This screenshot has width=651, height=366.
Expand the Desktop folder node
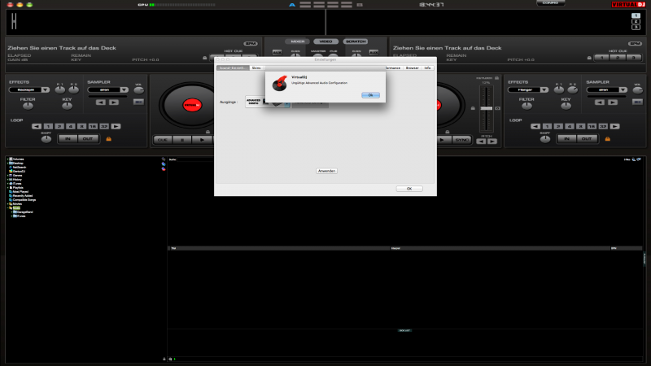pyautogui.click(x=7, y=163)
